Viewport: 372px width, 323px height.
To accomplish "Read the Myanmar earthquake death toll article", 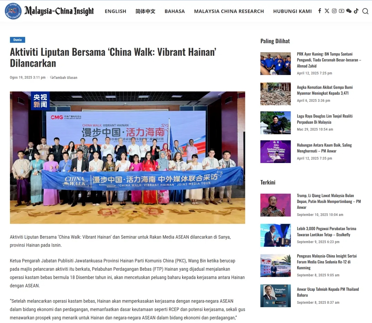I will click(x=325, y=90).
